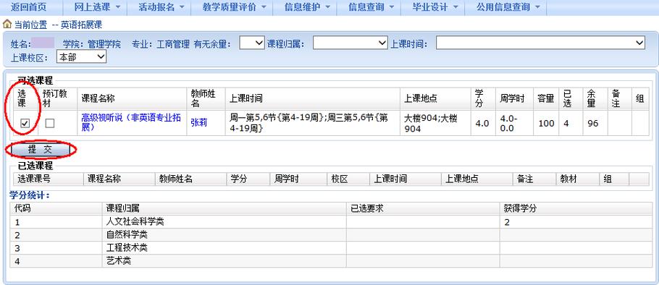Click the credit value 4.0
Screen dimensions: 659x285
point(482,124)
